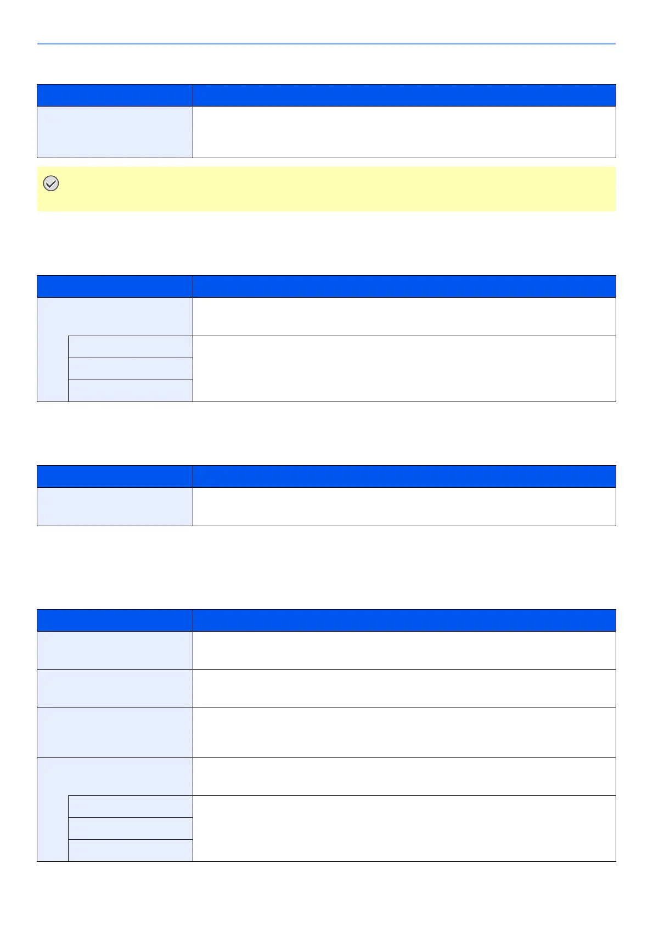Click second table's middle indented sub-item cell

coord(130,369)
